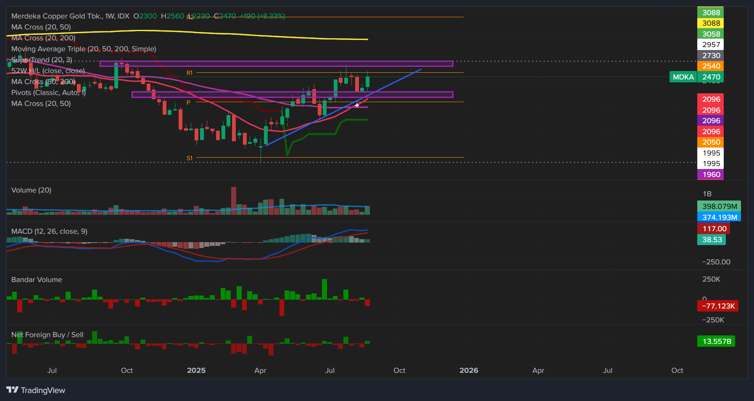Click the white 2957 price label
Viewport: 754px width, 401px height.
click(711, 45)
